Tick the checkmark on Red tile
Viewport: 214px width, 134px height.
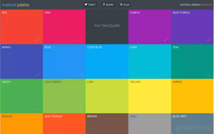pyautogui.click(x=38, y=40)
